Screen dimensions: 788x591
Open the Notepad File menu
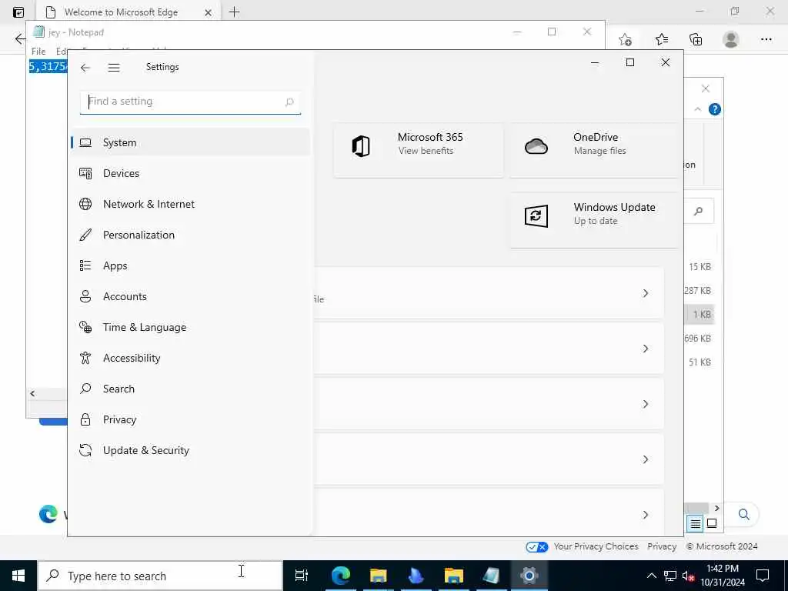(38, 52)
